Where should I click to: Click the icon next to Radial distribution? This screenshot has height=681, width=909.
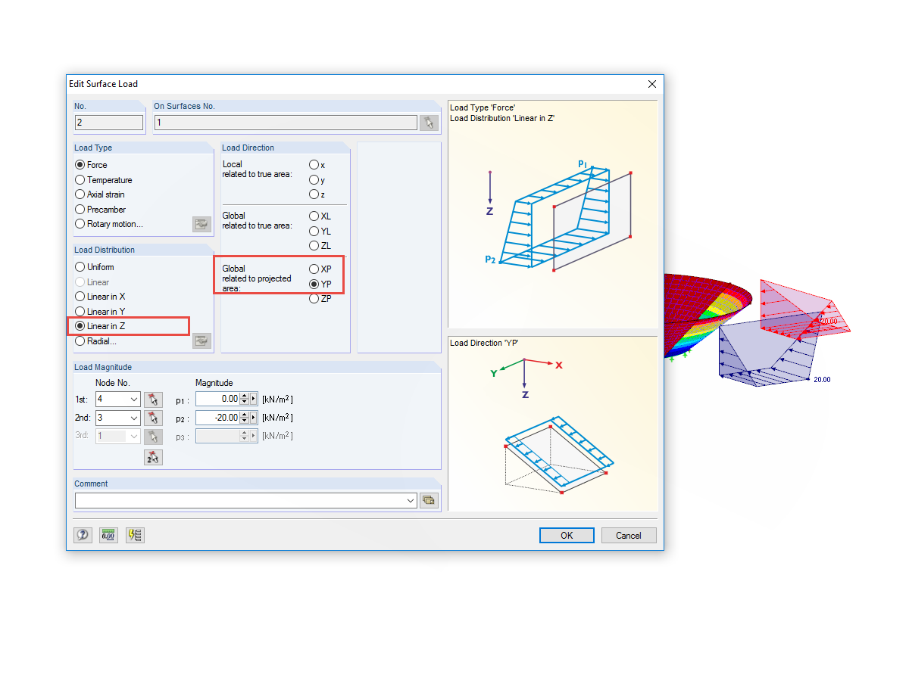(201, 340)
